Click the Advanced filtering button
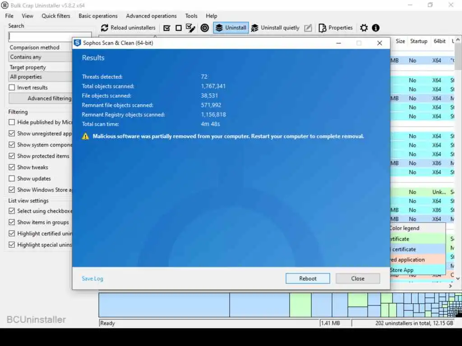Viewport: 462px width, 346px height. [x=41, y=98]
